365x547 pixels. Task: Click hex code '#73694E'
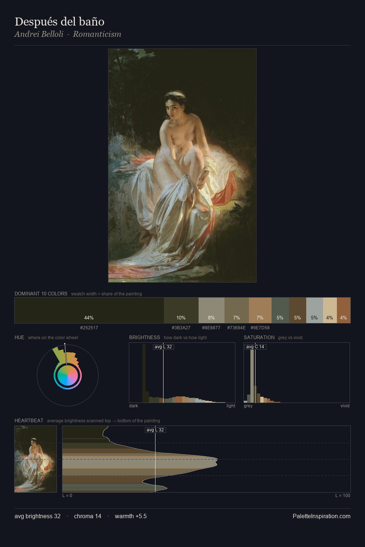click(x=236, y=328)
